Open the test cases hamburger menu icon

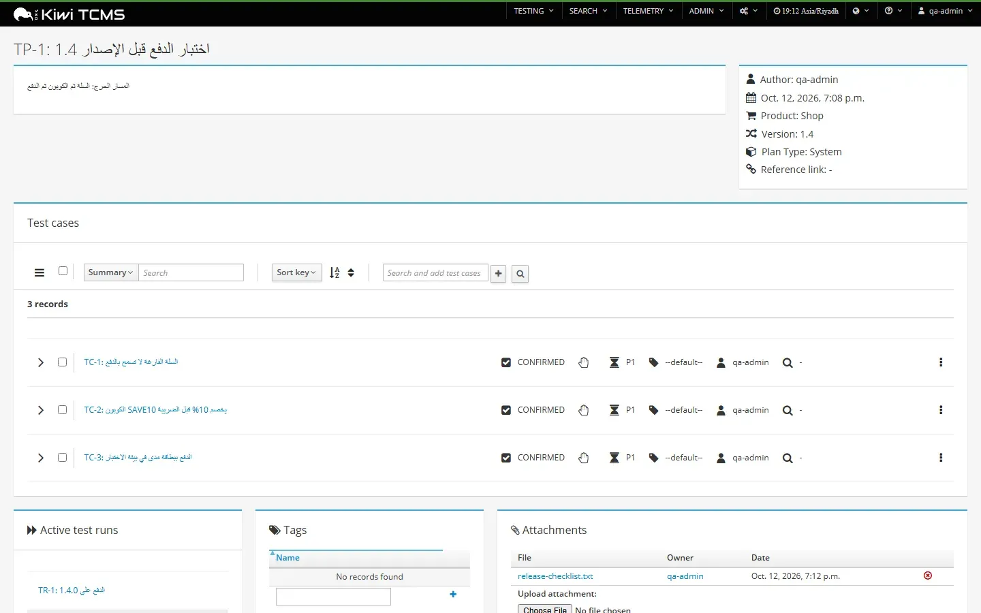[40, 273]
